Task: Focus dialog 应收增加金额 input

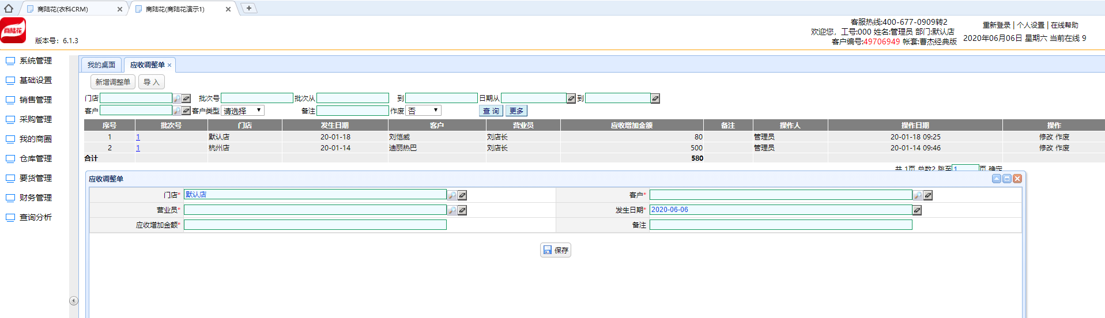Action: click(x=315, y=225)
